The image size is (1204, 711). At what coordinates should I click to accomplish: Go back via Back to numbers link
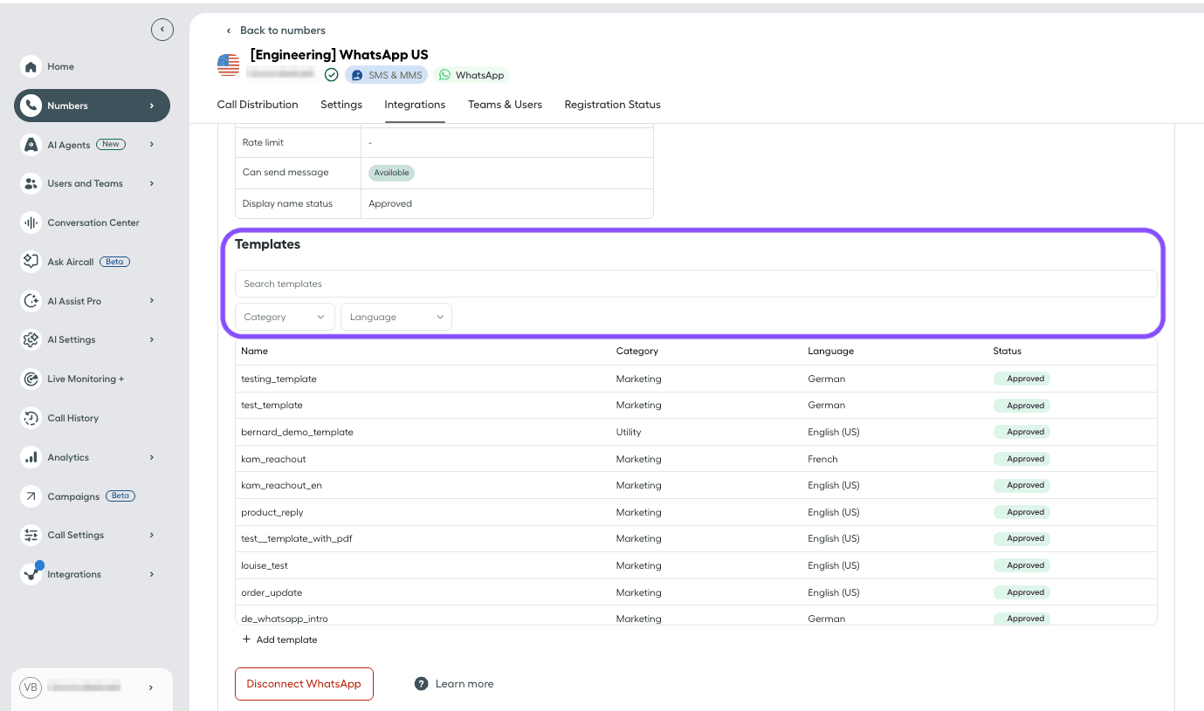[x=282, y=31]
